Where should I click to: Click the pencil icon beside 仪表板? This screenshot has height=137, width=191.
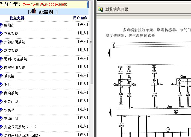coord(1,110)
